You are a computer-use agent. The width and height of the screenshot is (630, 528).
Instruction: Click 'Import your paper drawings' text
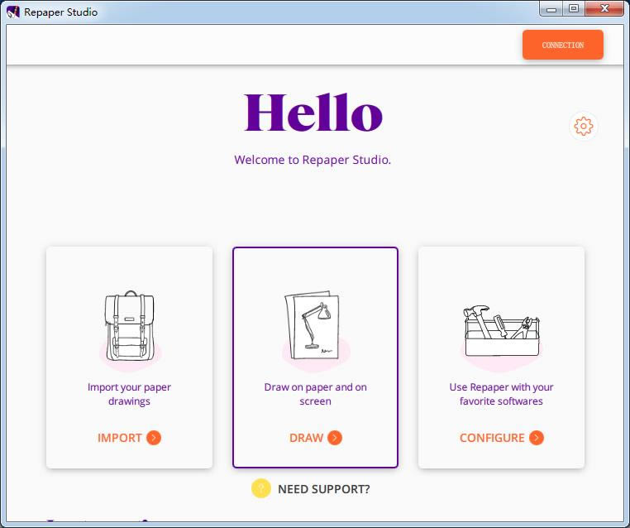[129, 394]
